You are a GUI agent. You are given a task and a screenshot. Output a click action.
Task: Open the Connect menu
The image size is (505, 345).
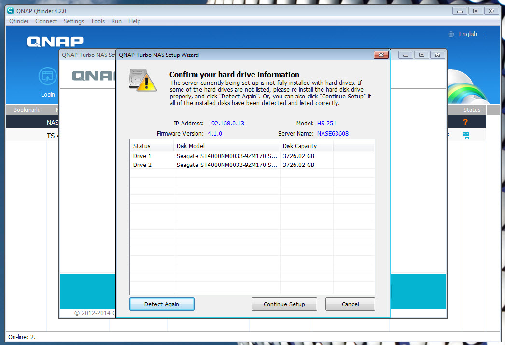[46, 21]
